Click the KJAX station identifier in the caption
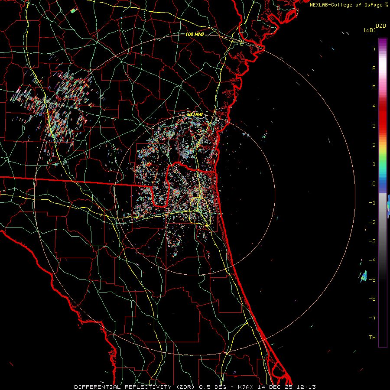This screenshot has height=390, width=390. coord(246,387)
